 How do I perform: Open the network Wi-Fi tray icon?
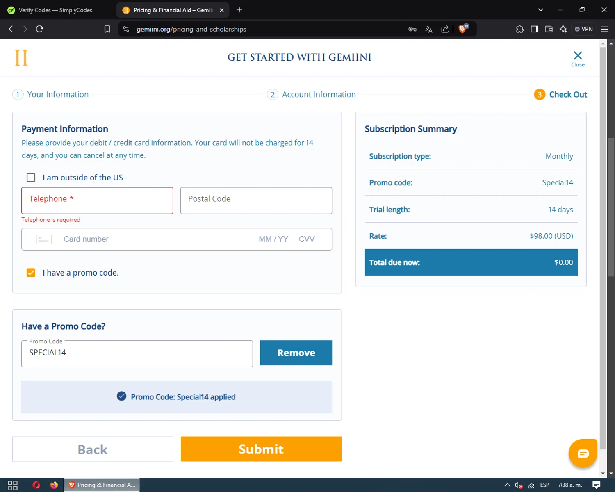point(531,485)
